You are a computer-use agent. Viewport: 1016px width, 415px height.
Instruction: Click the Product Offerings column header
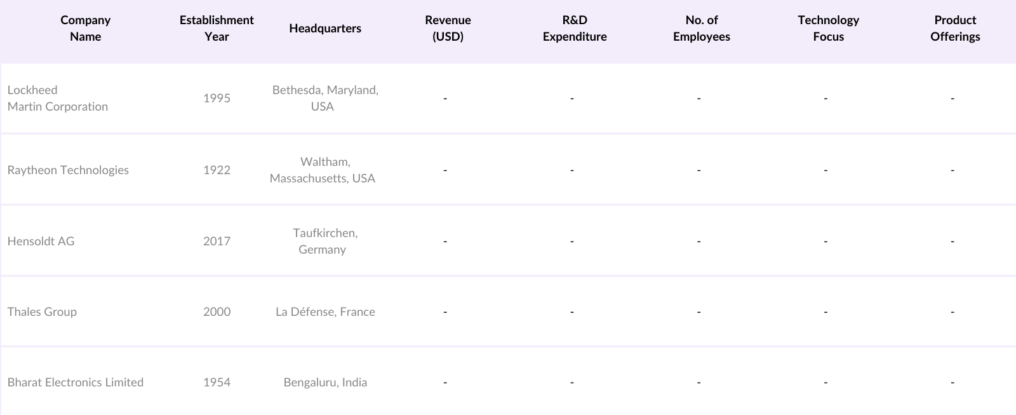[955, 29]
